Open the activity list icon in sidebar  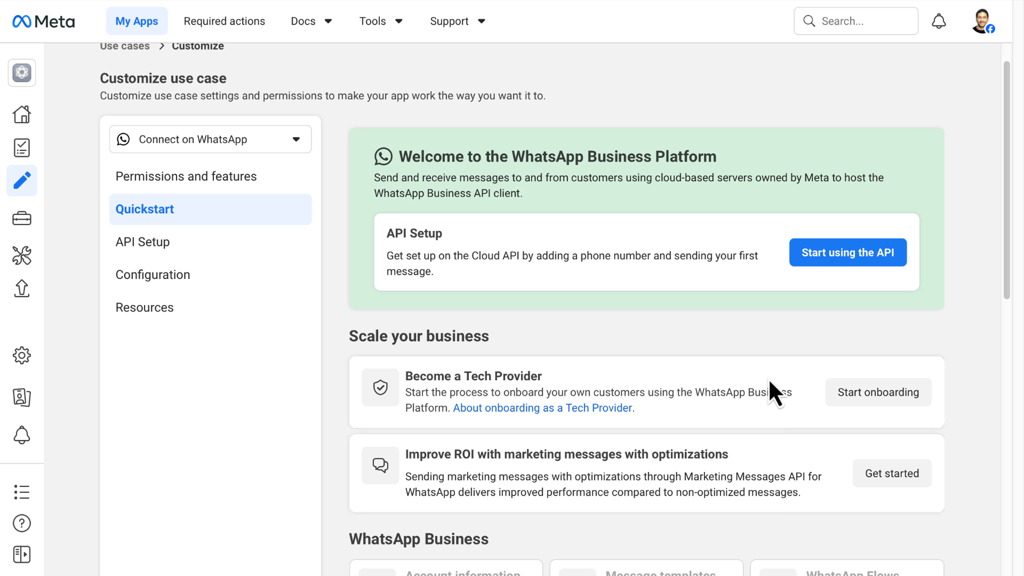[x=22, y=492]
